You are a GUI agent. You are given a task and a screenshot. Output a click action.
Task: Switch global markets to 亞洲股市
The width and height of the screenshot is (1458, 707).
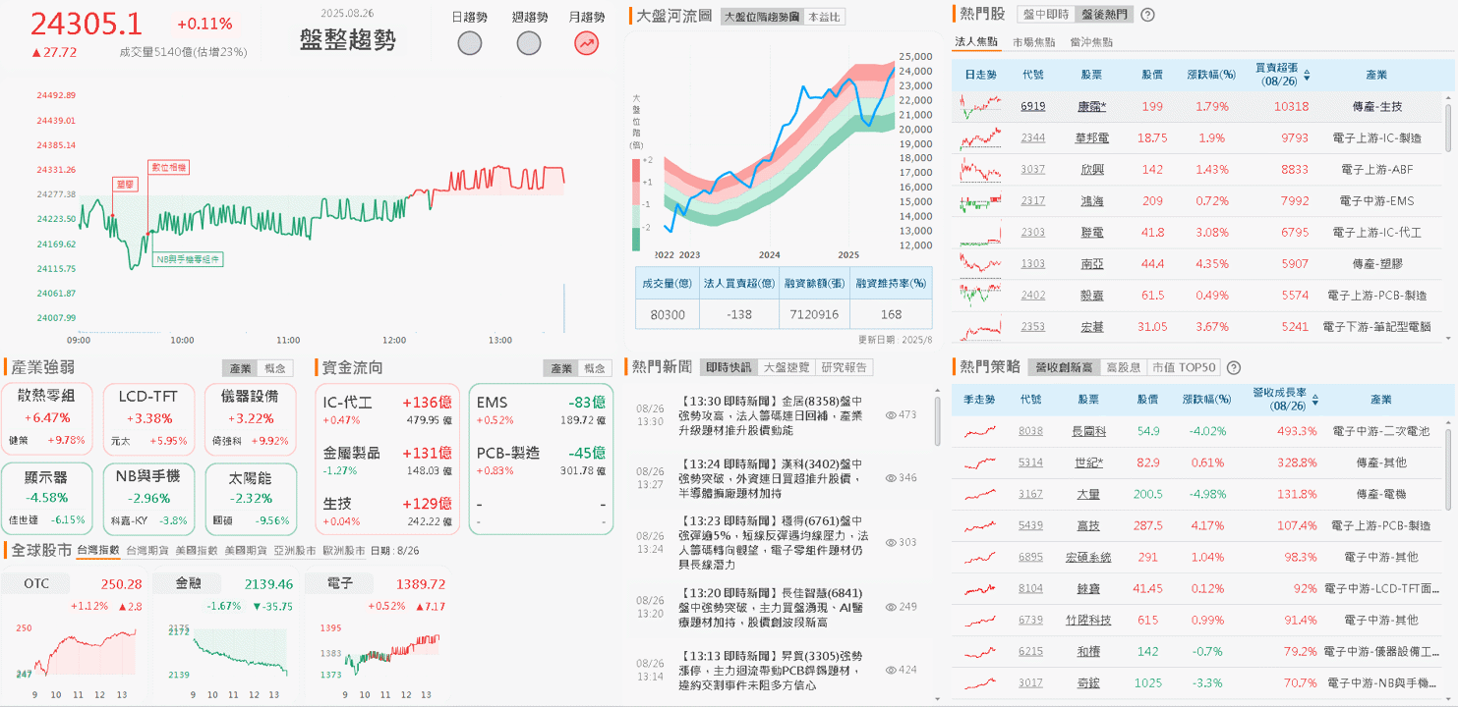pyautogui.click(x=295, y=551)
